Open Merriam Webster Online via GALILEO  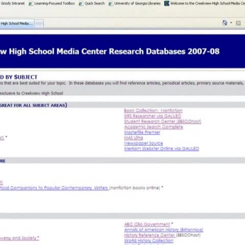point(162,148)
